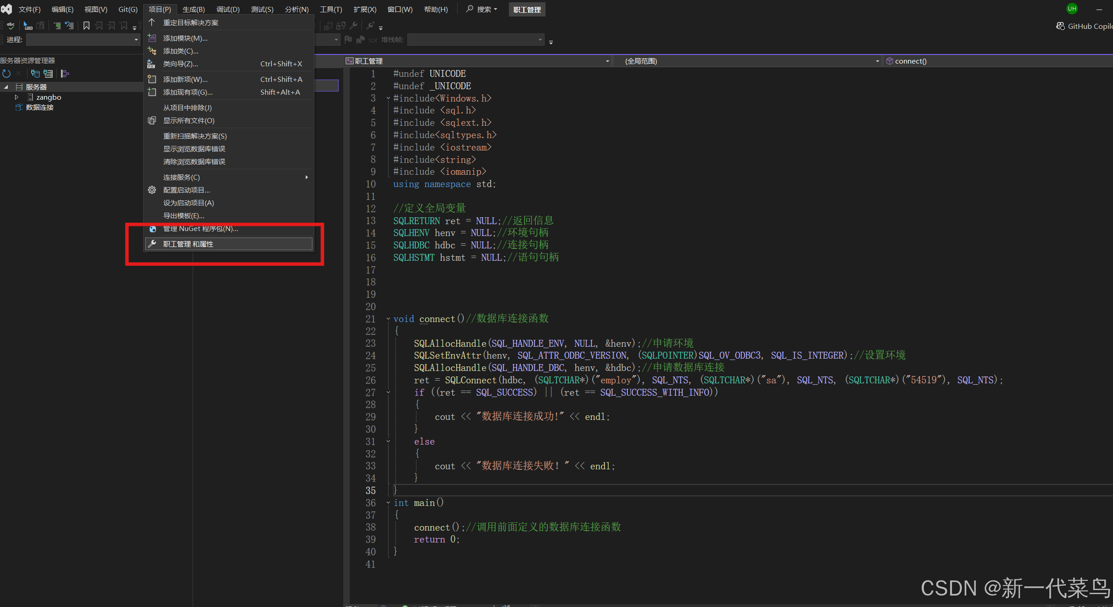The width and height of the screenshot is (1113, 607).
Task: Select the 类向导(Z) menu item
Action: 180,64
